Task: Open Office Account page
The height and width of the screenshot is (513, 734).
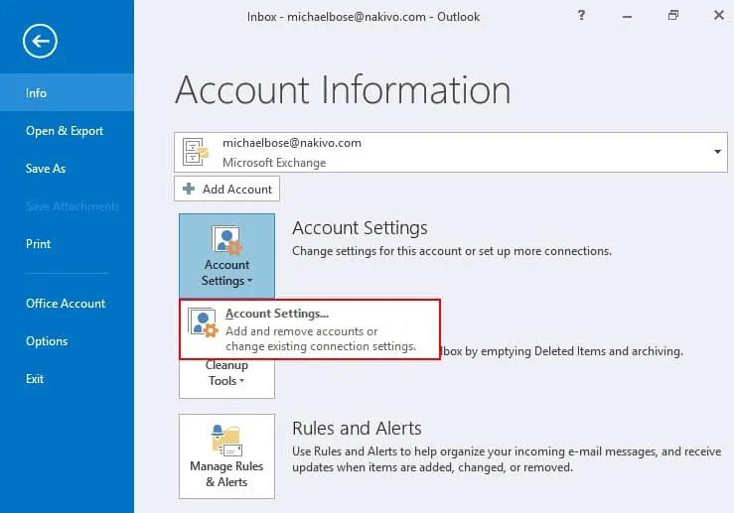Action: 67,304
